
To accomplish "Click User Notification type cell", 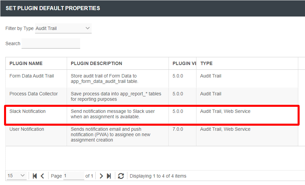I will (225, 129).
